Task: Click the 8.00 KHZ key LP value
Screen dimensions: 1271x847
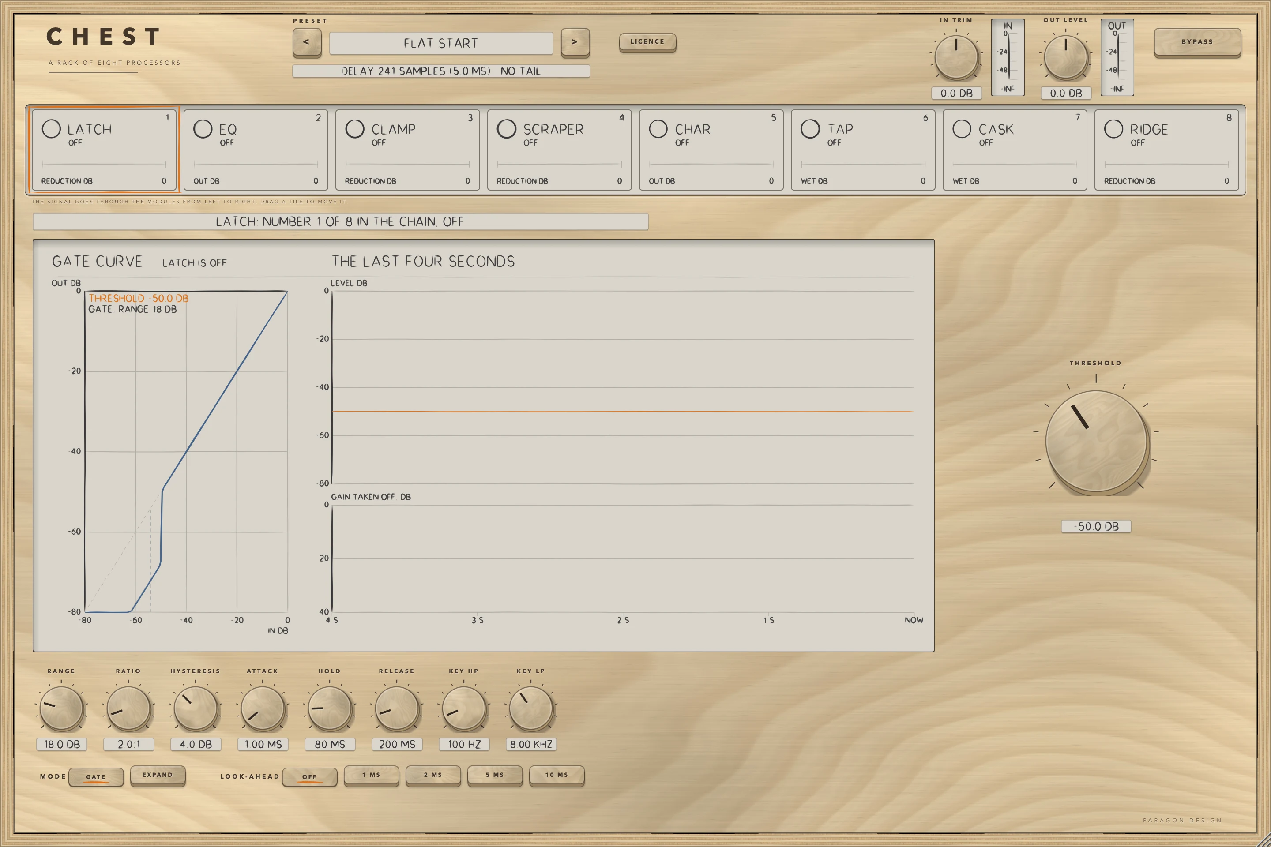Action: point(530,744)
